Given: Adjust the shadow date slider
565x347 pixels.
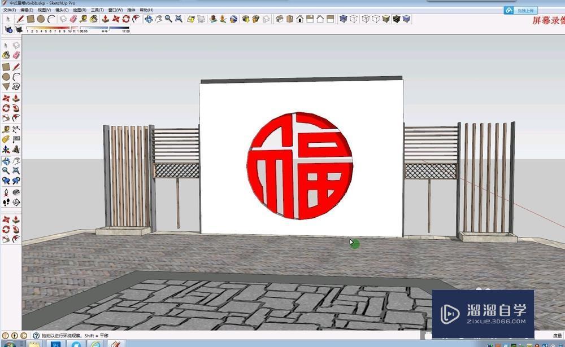Looking at the screenshot, I should point(51,29).
